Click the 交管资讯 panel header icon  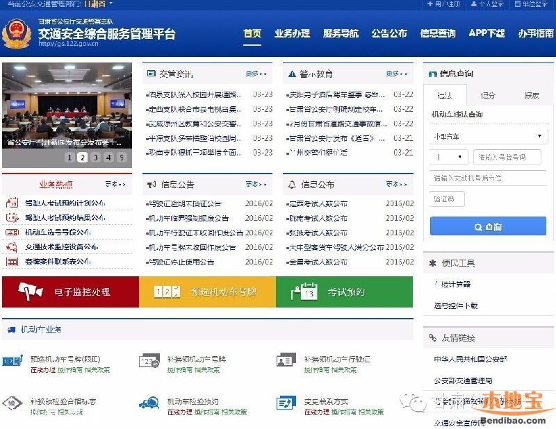click(x=152, y=74)
